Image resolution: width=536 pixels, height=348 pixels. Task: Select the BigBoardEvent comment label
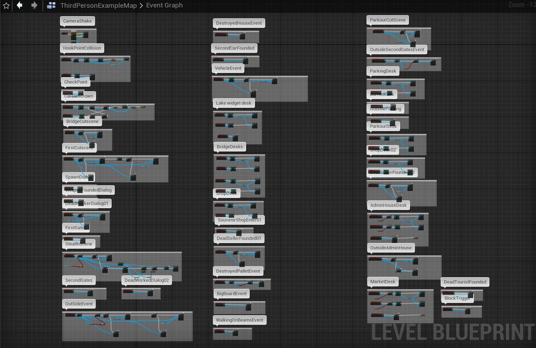(232, 294)
